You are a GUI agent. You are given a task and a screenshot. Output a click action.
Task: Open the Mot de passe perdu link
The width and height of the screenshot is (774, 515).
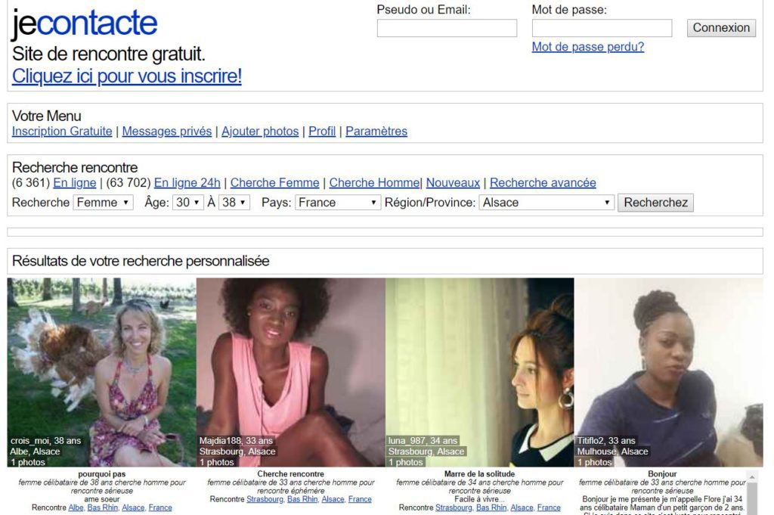[x=587, y=47]
